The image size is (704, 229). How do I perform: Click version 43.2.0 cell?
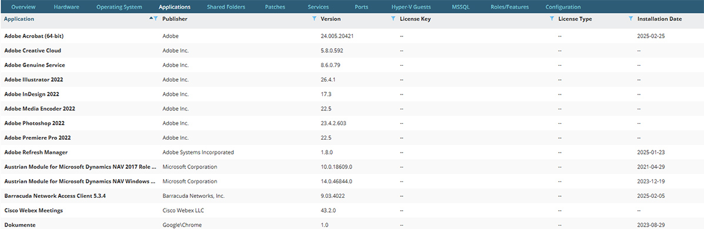click(328, 210)
